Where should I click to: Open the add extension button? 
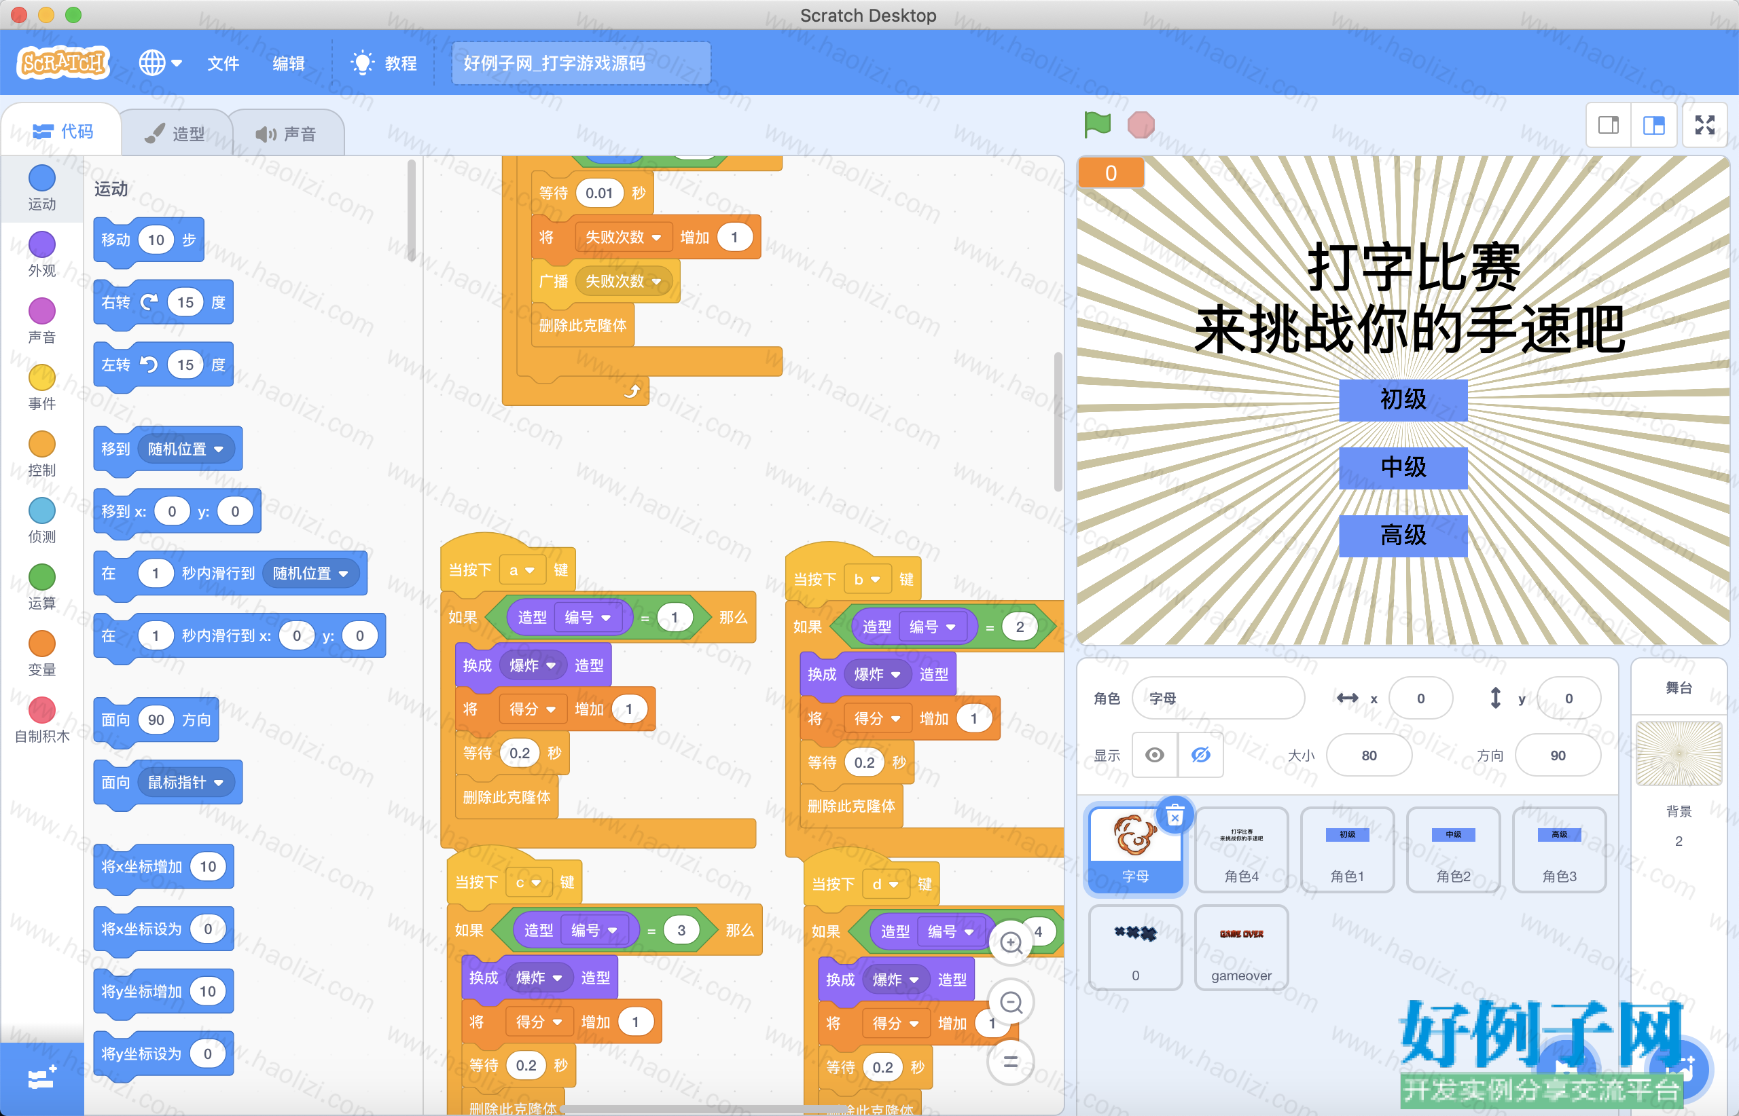click(x=42, y=1078)
